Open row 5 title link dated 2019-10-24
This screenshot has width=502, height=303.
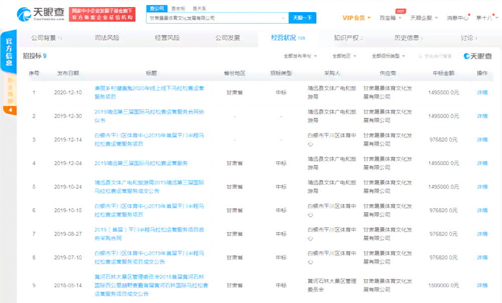point(149,187)
